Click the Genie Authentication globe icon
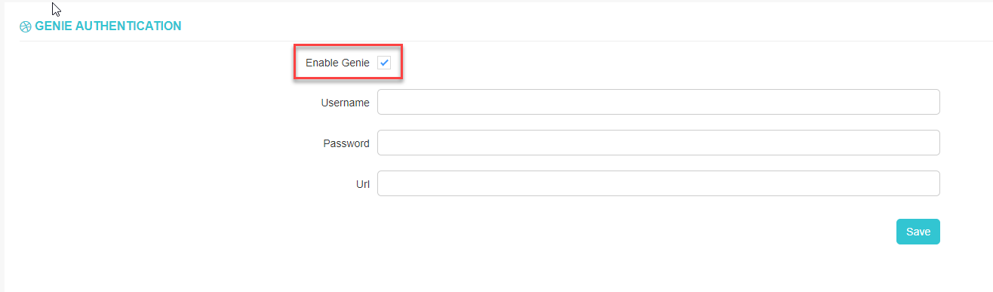Screen dimensions: 993x292 [26, 26]
